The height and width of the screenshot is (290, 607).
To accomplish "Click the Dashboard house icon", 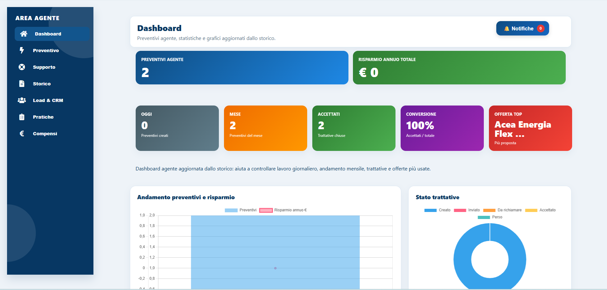I will [x=24, y=34].
